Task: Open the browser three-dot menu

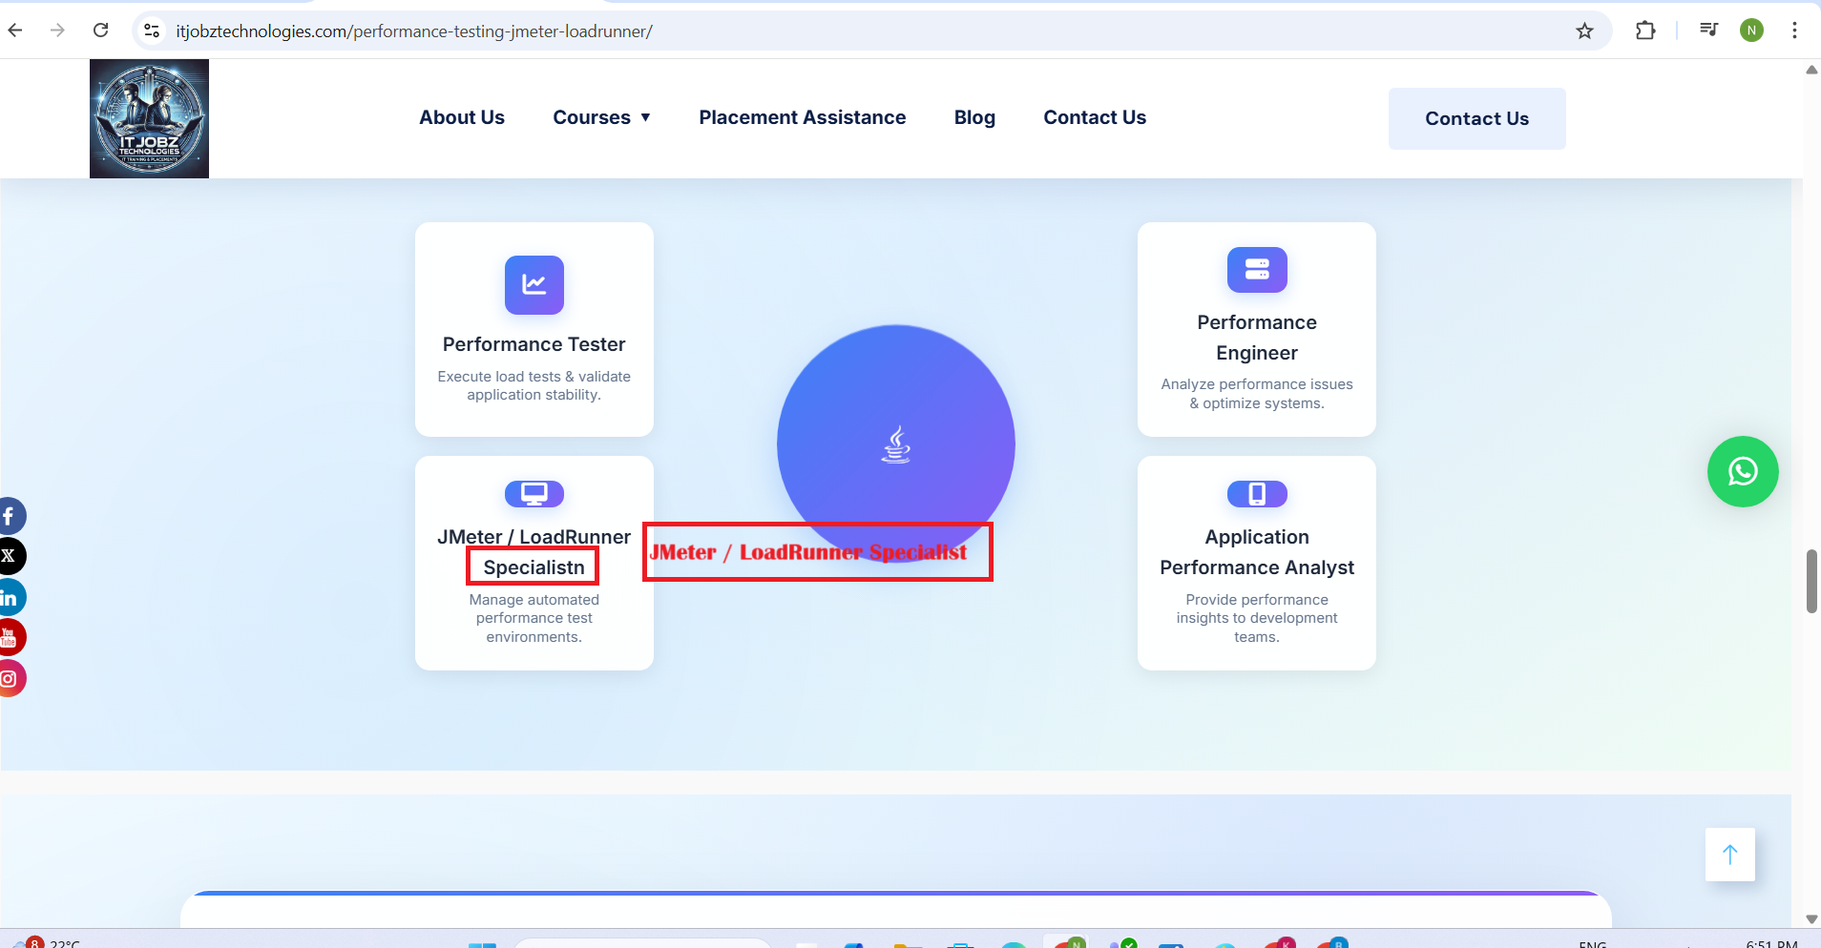Action: [1794, 31]
